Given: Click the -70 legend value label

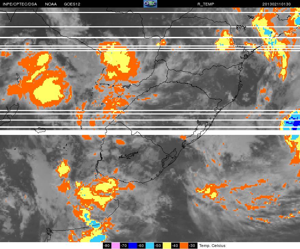Looking at the screenshot, I should point(124,246).
